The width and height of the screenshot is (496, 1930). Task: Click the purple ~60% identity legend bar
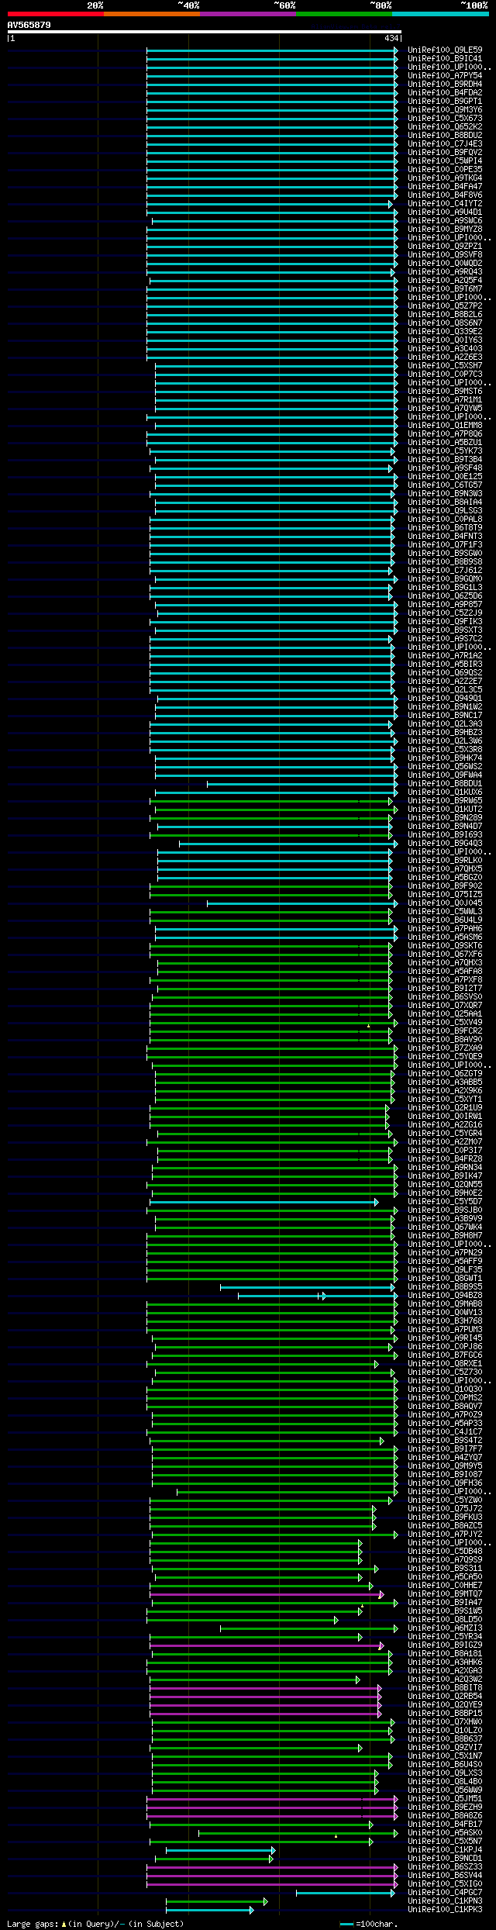click(247, 14)
